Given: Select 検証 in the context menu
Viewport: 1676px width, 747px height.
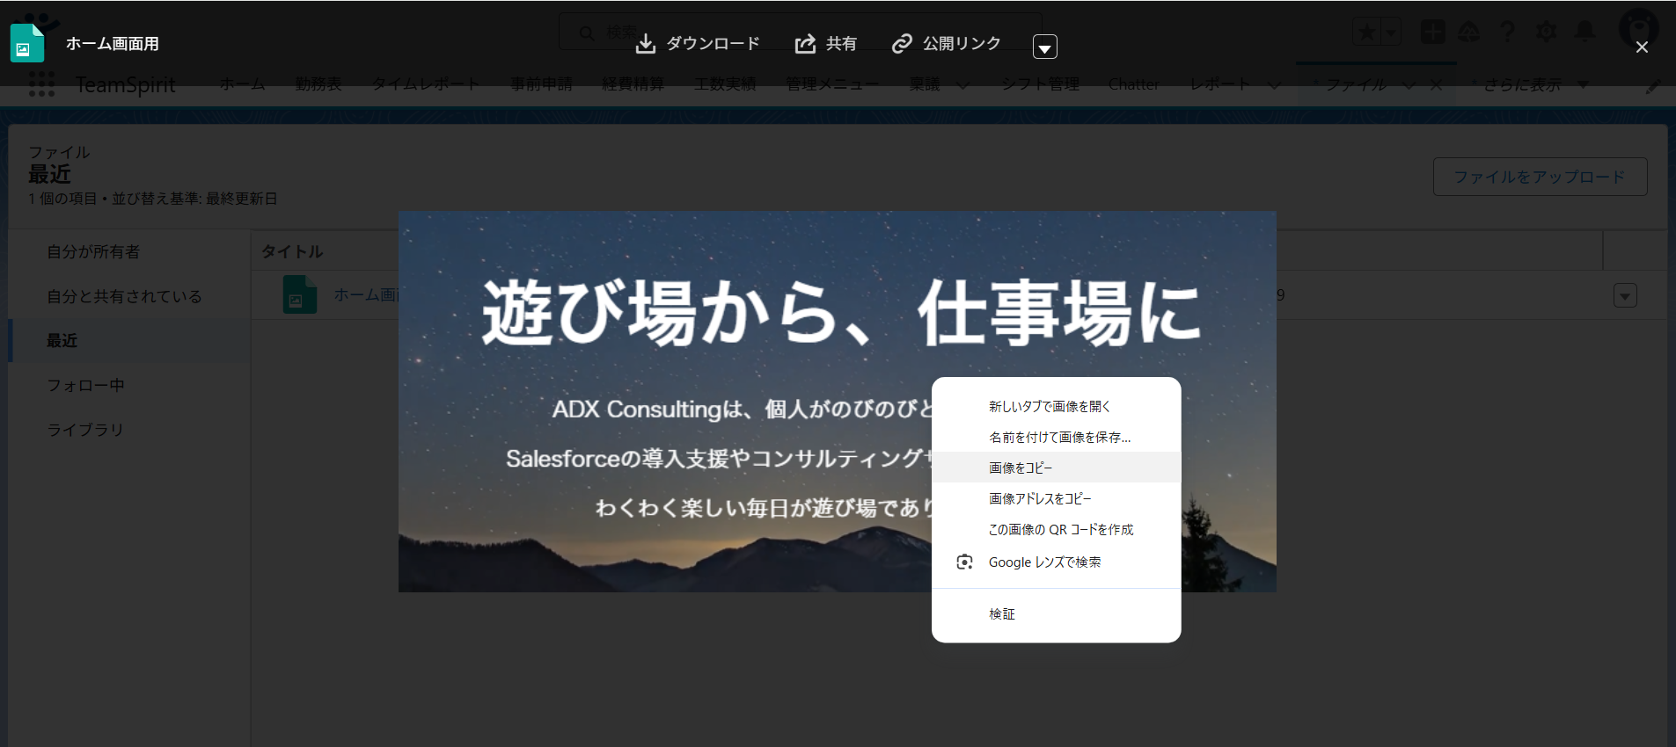Looking at the screenshot, I should point(1056,613).
